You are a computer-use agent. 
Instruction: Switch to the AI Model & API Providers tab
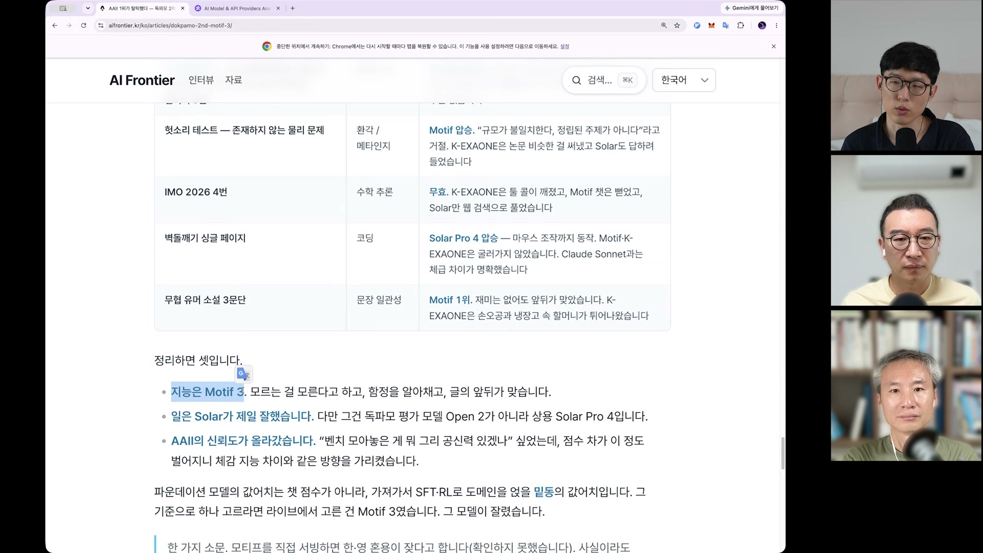click(x=238, y=8)
